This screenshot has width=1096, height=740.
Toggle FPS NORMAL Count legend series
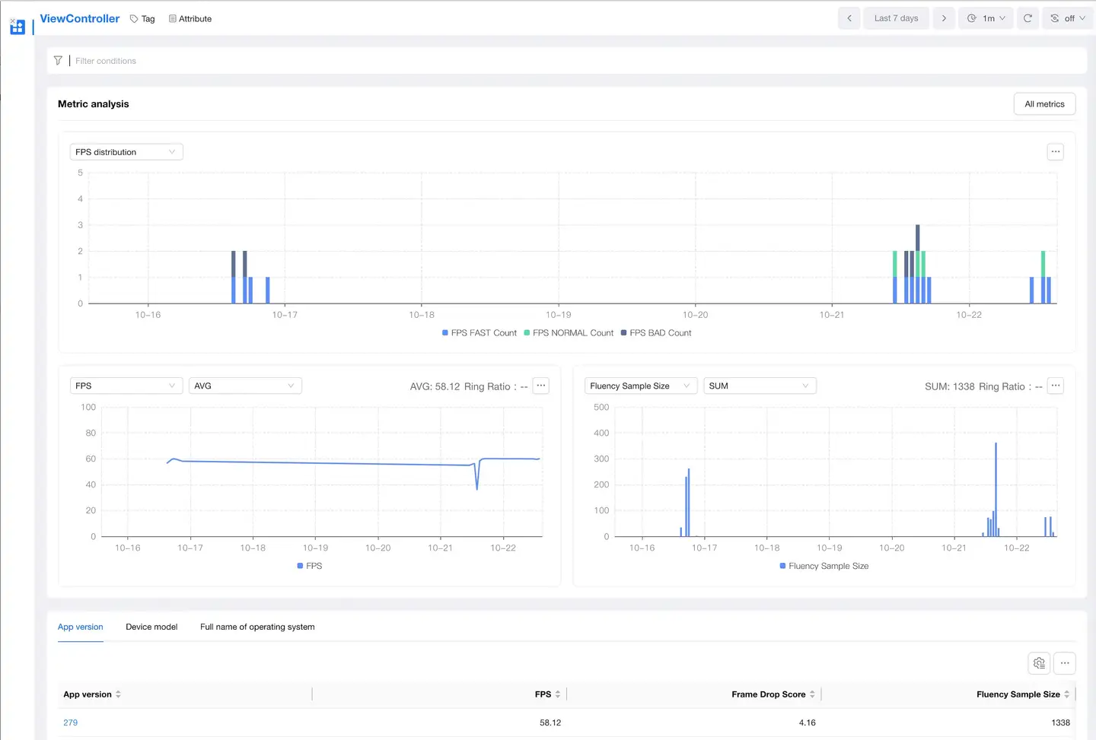(x=569, y=333)
